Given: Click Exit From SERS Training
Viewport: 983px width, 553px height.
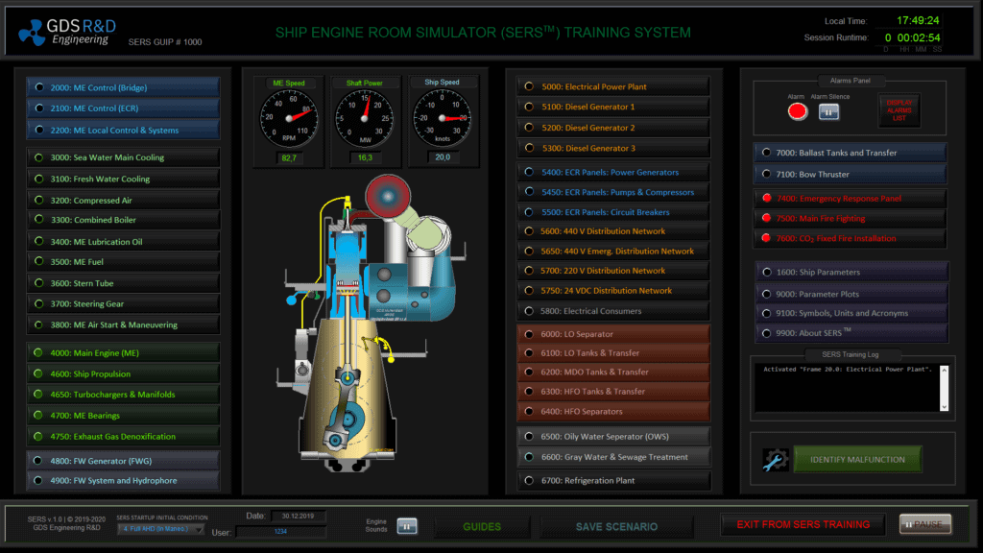Looking at the screenshot, I should [803, 524].
